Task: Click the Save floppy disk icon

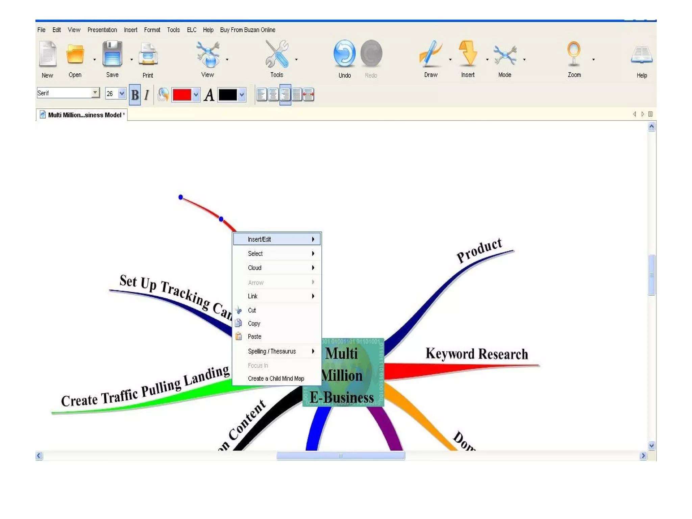Action: (x=112, y=54)
